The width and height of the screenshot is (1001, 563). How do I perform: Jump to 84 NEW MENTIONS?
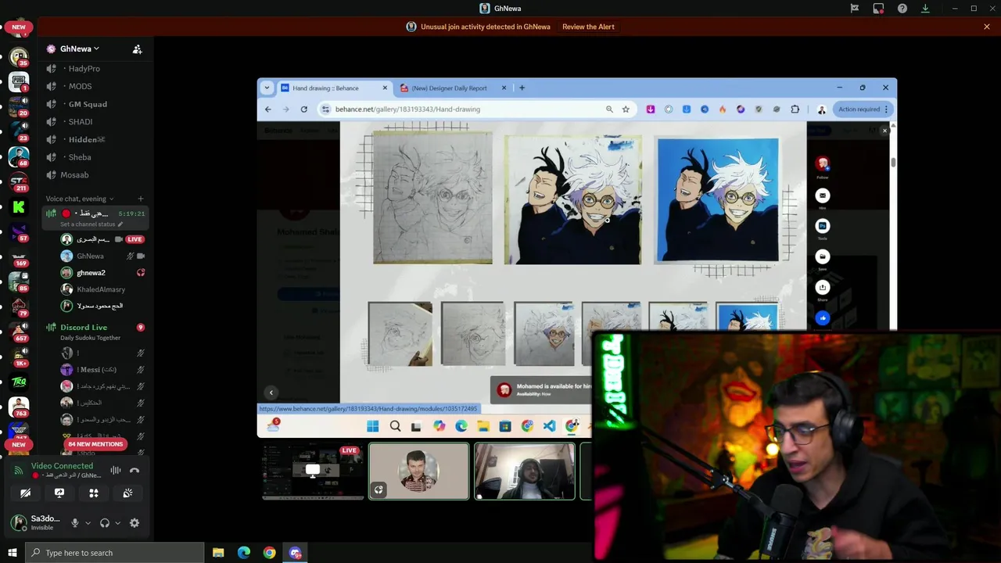tap(95, 444)
